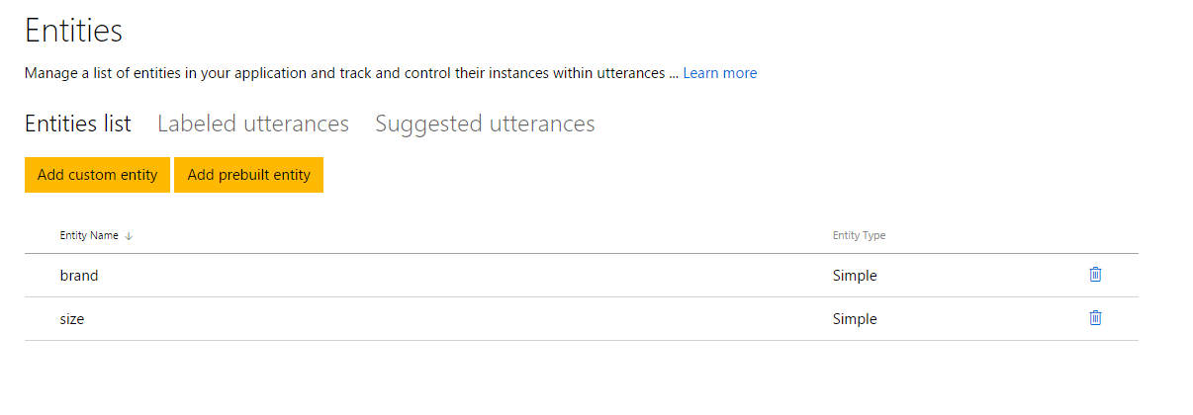1193x415 pixels.
Task: Click the Entities page heading
Action: pos(73,31)
